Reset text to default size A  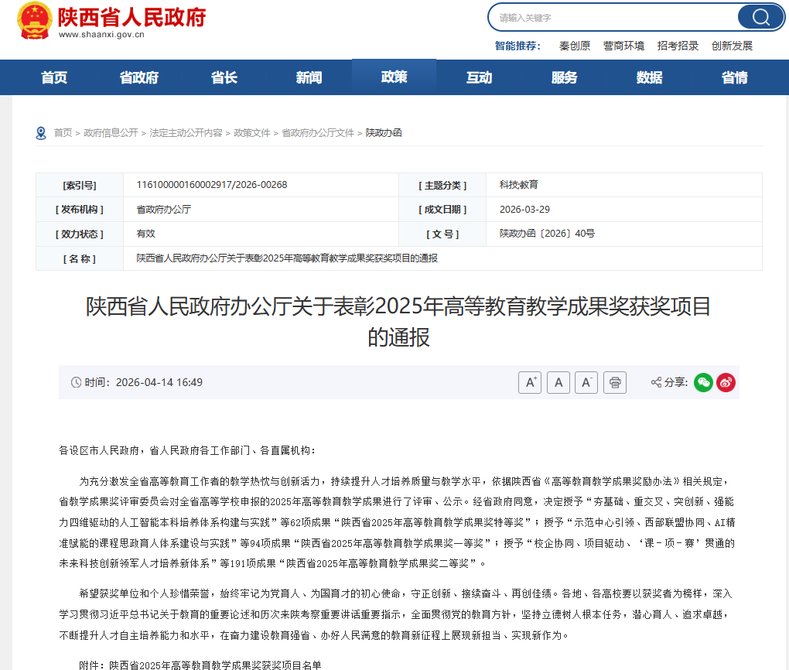[558, 382]
